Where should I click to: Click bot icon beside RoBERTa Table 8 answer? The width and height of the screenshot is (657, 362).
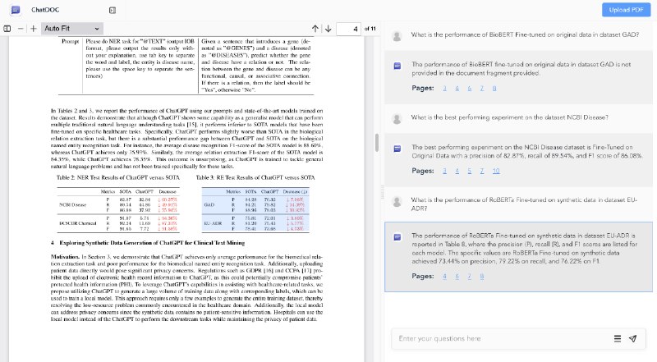[397, 237]
